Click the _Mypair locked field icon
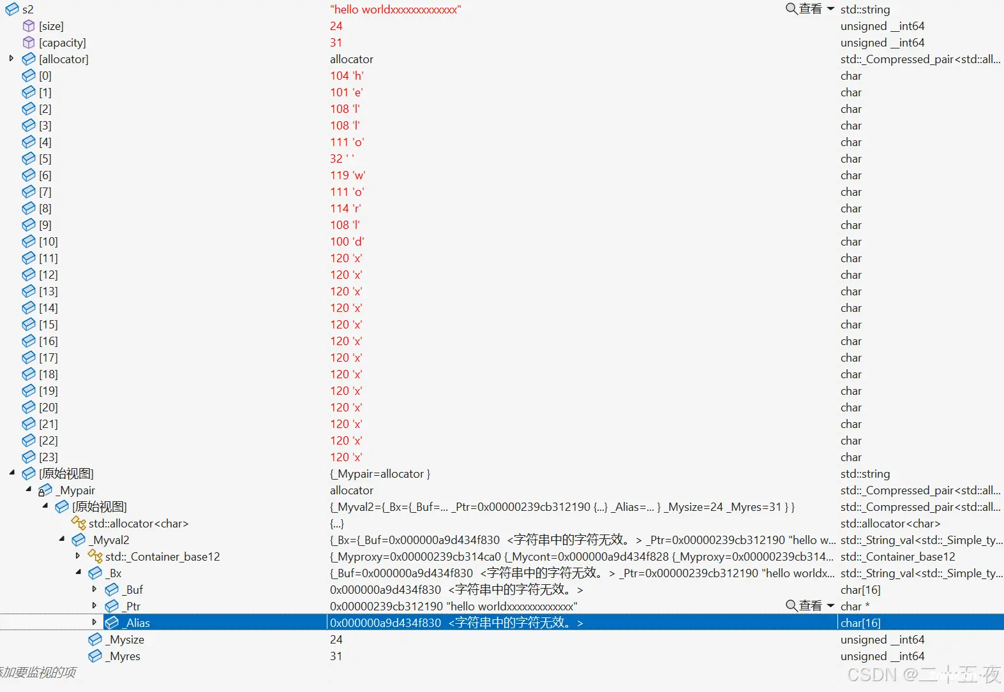This screenshot has width=1004, height=692. point(45,490)
